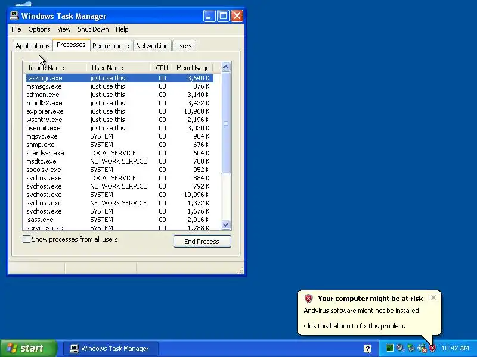Click the shield icon in the risk balloon
This screenshot has width=477, height=357.
coord(308,299)
